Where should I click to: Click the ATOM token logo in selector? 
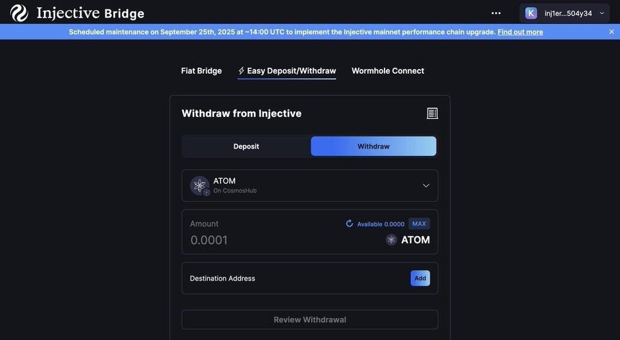(199, 186)
